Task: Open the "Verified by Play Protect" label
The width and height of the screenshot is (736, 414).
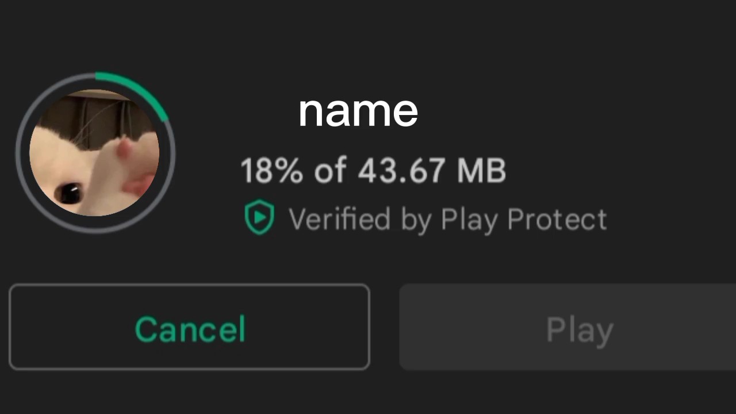Action: pyautogui.click(x=447, y=220)
